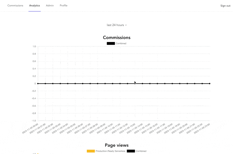The image size is (233, 154).
Task: Hide the Combined series in Page views legend
Action: 131,151
